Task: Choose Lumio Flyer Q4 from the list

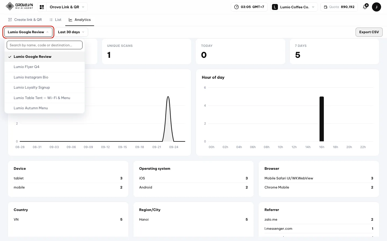Action: [x=45, y=67]
